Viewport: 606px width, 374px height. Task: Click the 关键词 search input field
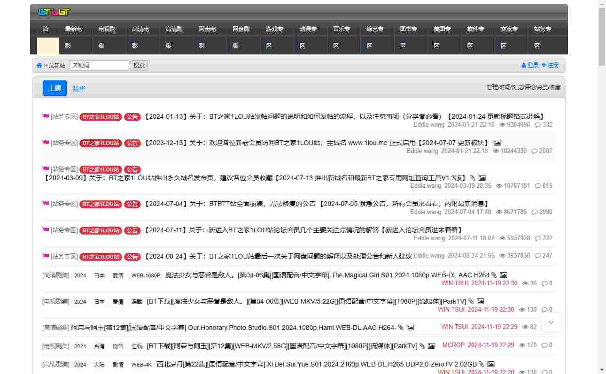click(99, 65)
